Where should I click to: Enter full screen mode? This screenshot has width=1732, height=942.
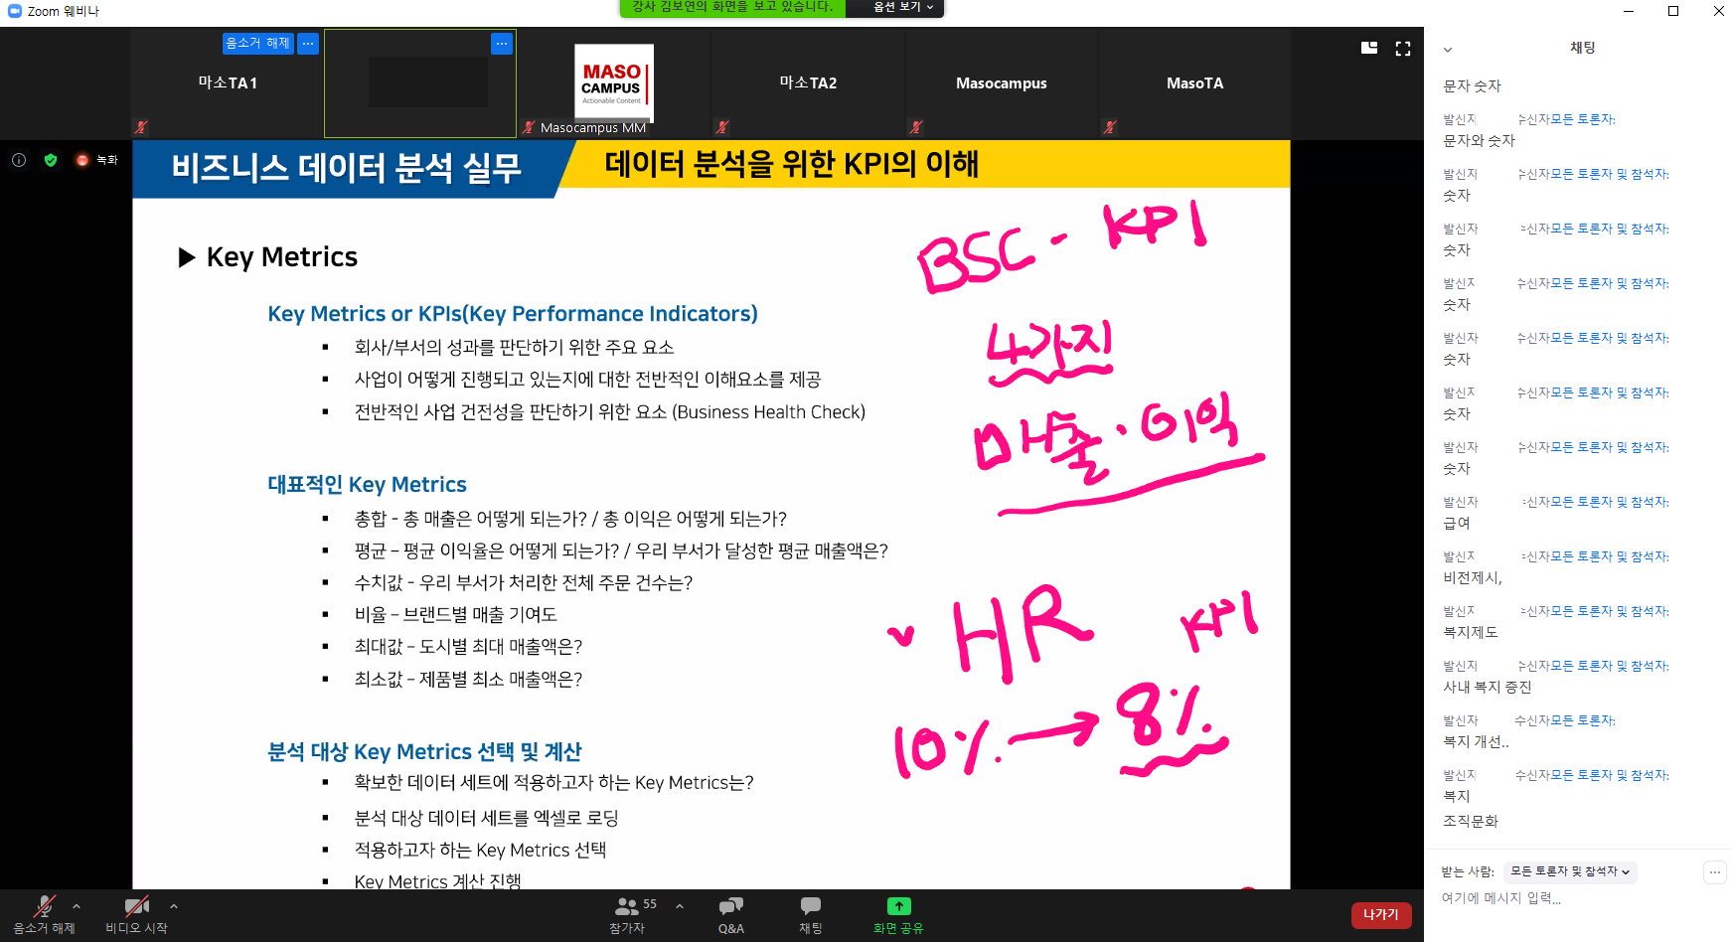click(1403, 49)
